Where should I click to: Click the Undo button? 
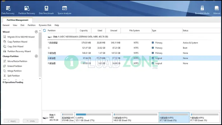[31, 121]
